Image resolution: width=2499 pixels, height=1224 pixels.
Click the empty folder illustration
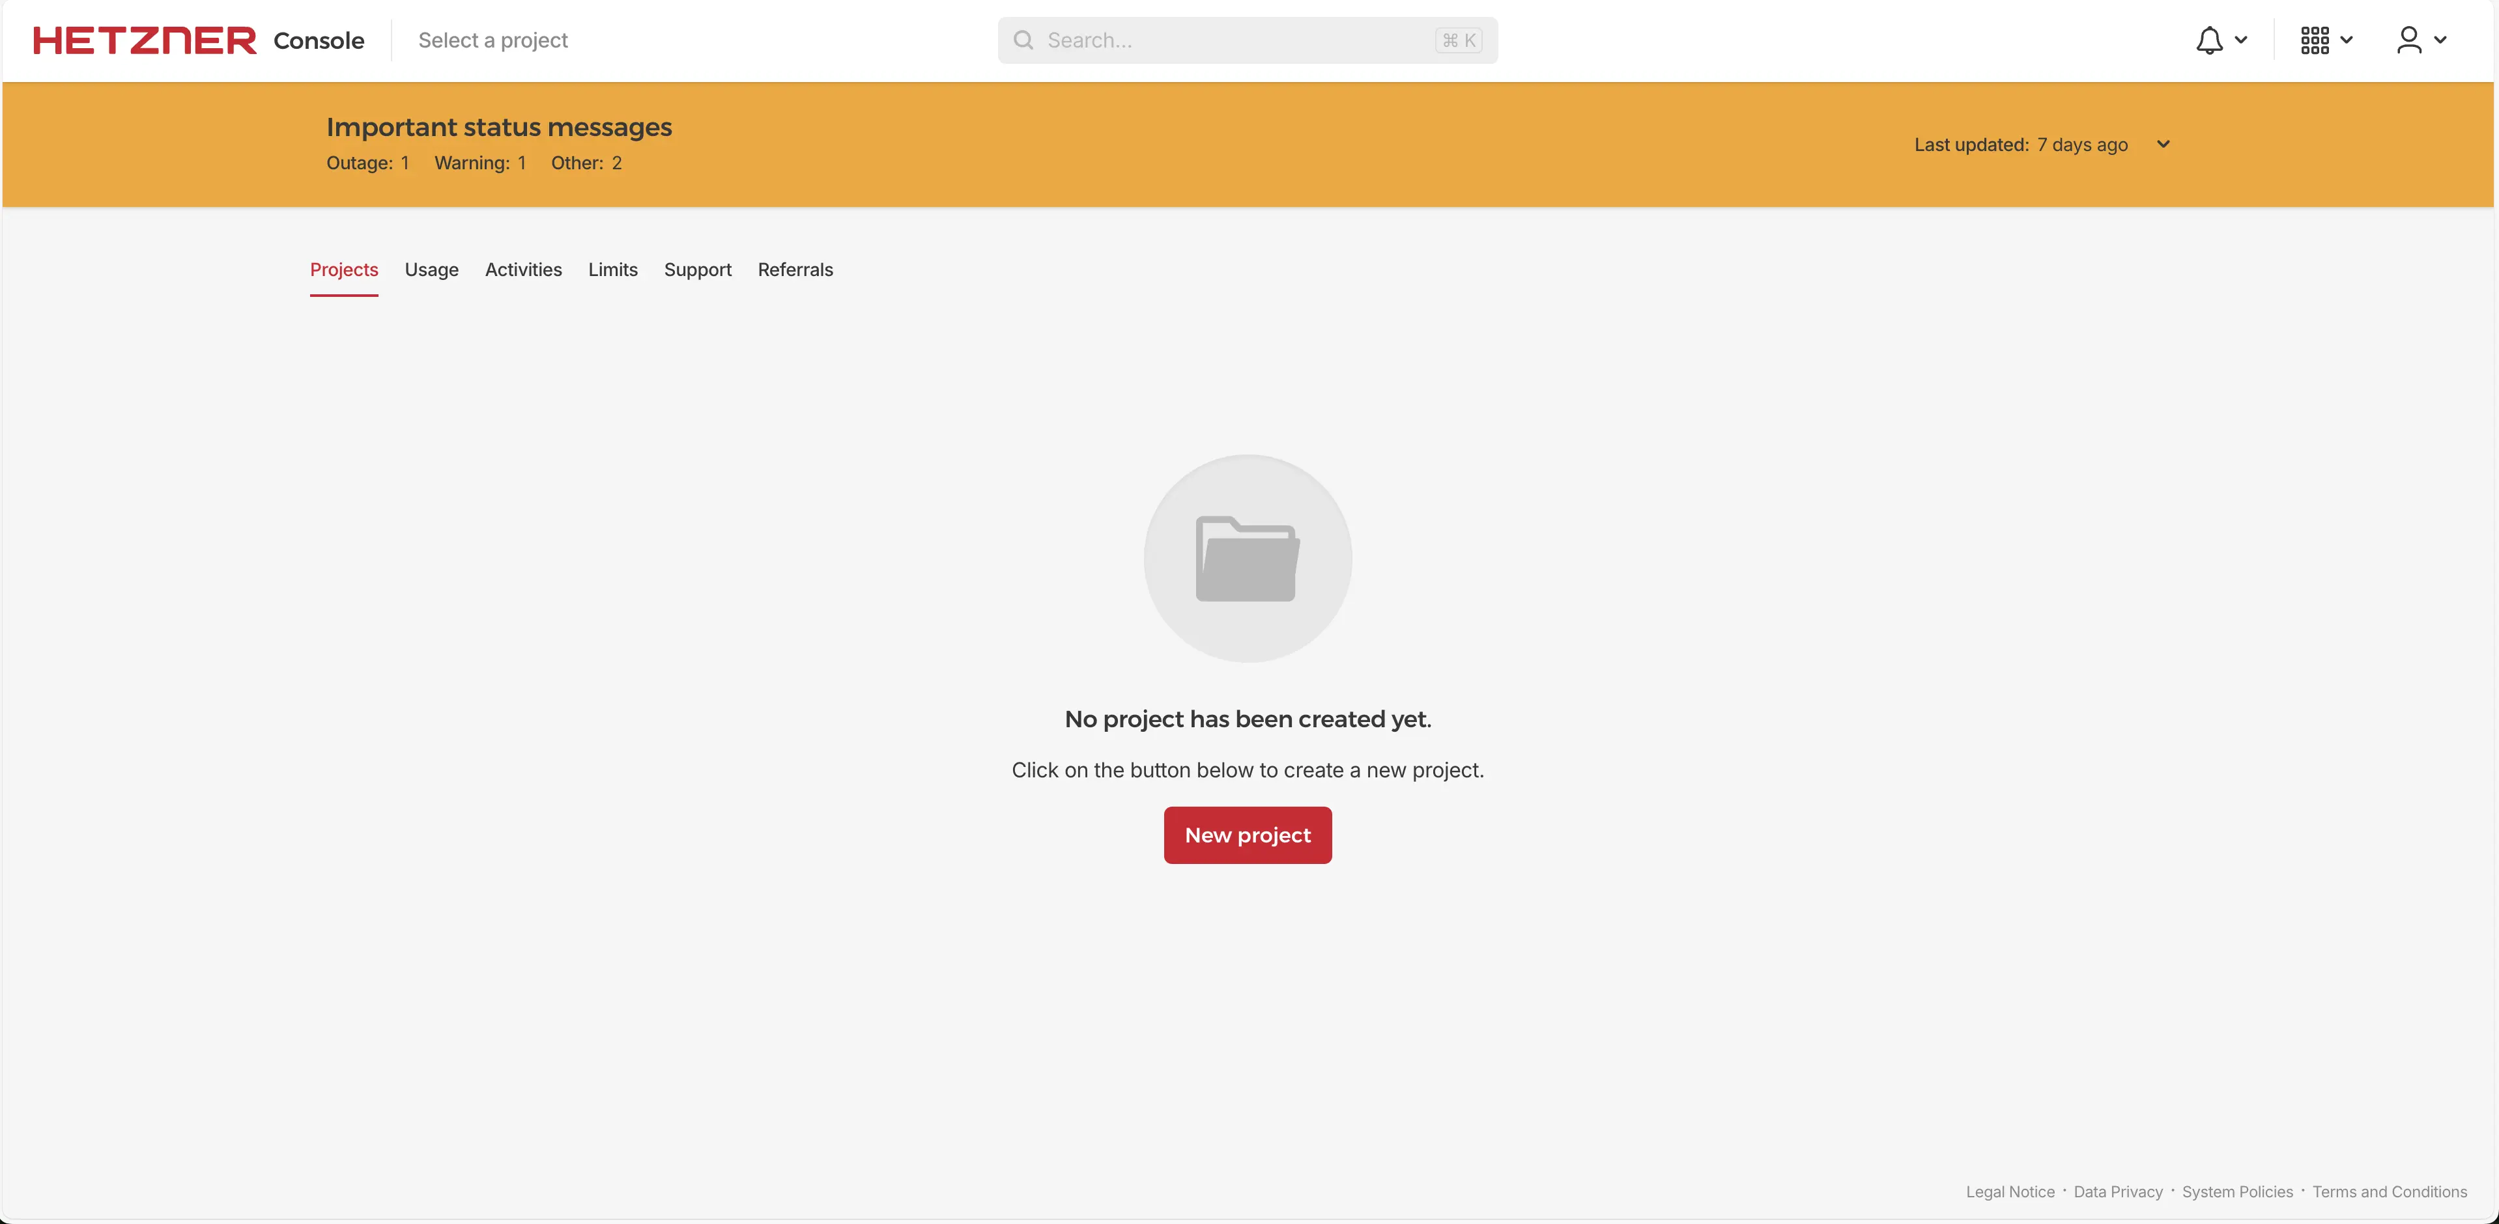(1247, 559)
